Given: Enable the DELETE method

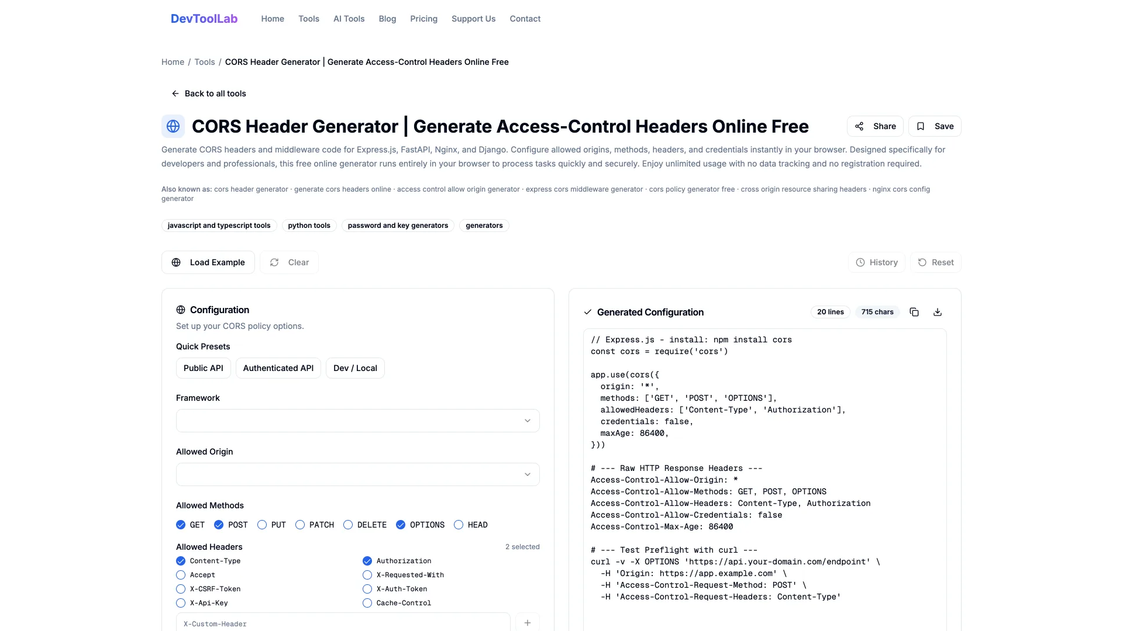Looking at the screenshot, I should tap(348, 525).
